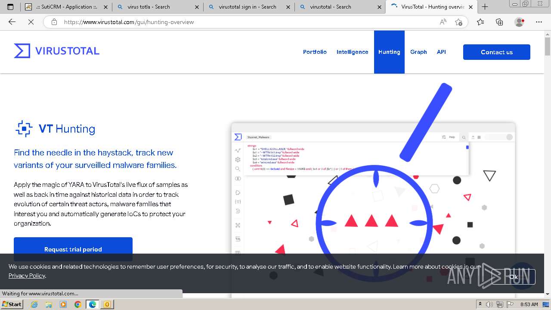This screenshot has height=310, width=551.
Task: Switch to the SutiCRM Application tab
Action: coord(66,7)
